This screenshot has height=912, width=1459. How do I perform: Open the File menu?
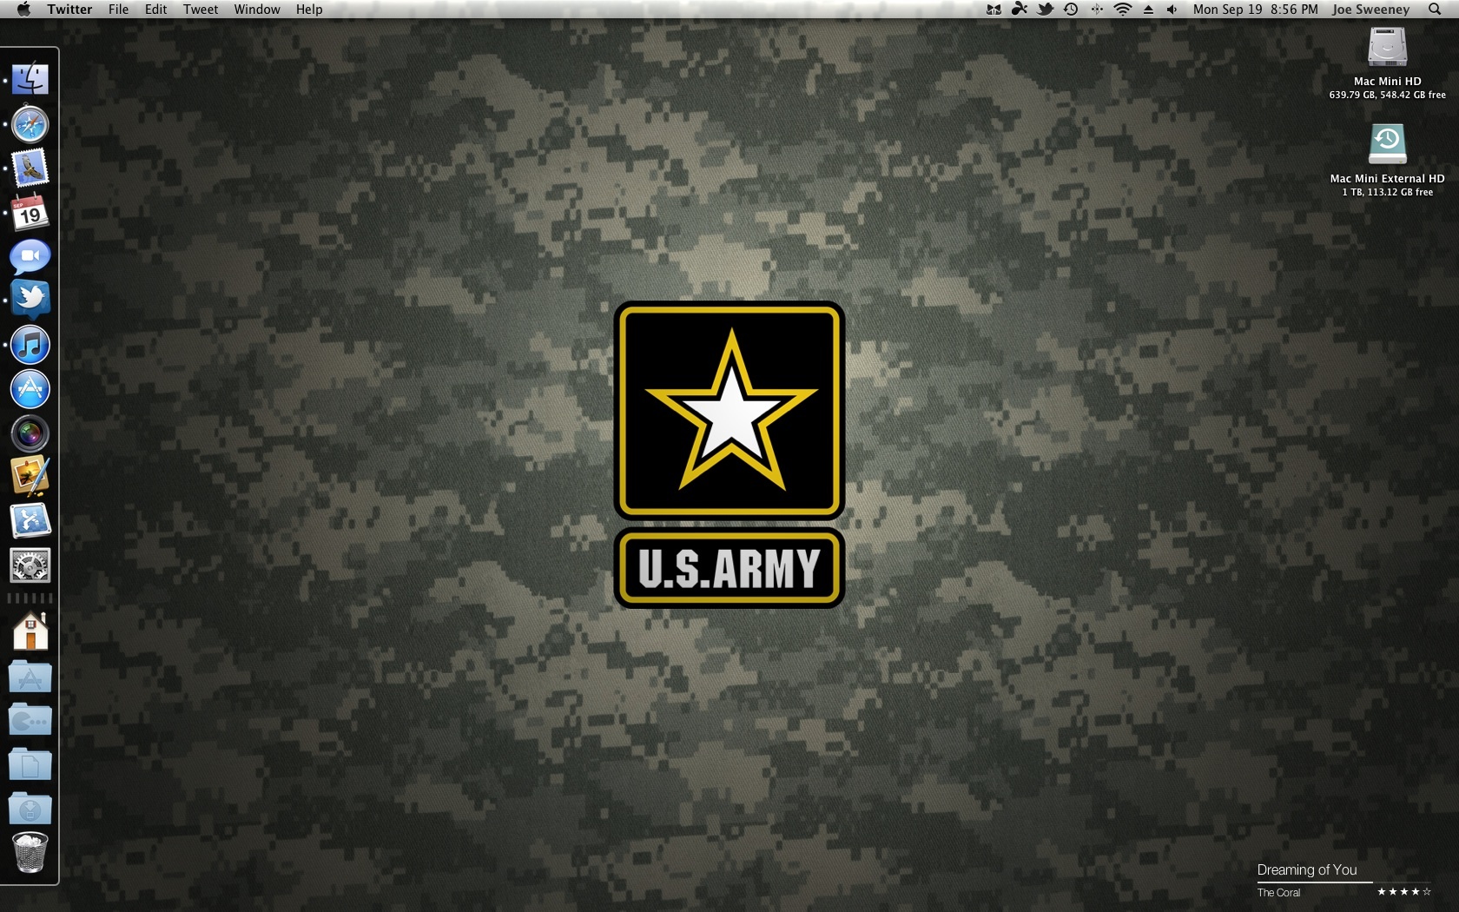(118, 9)
